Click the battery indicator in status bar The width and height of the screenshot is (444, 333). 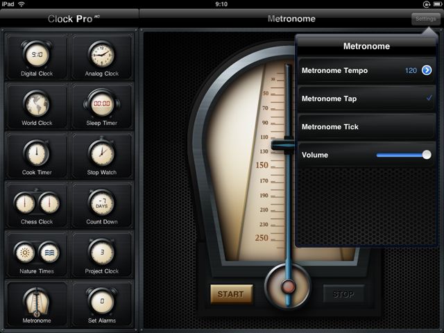click(438, 4)
